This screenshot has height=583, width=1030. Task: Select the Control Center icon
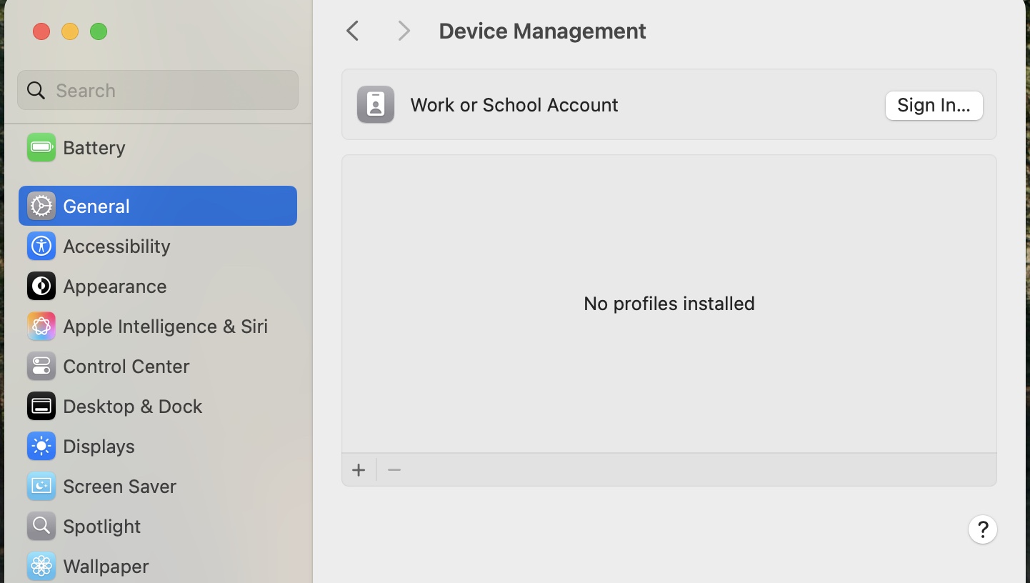(41, 366)
